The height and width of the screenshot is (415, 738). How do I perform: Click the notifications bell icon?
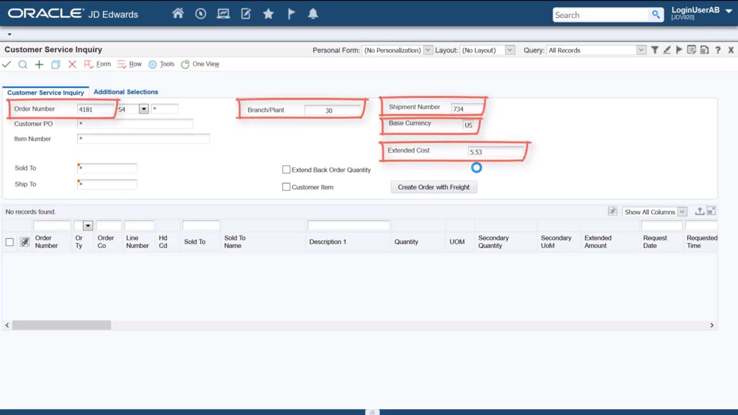[313, 13]
